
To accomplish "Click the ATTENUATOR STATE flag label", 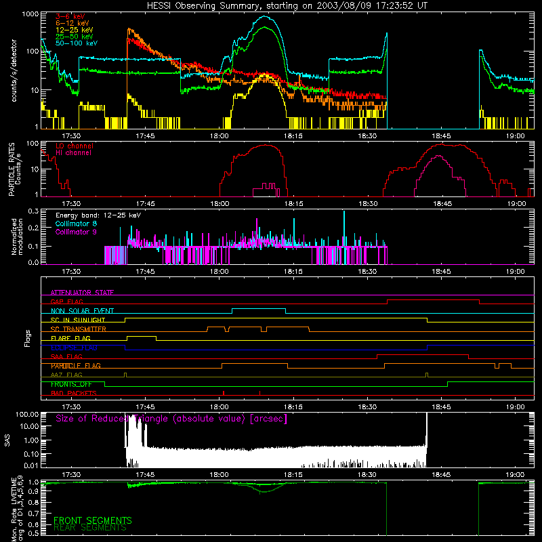I will tap(82, 293).
